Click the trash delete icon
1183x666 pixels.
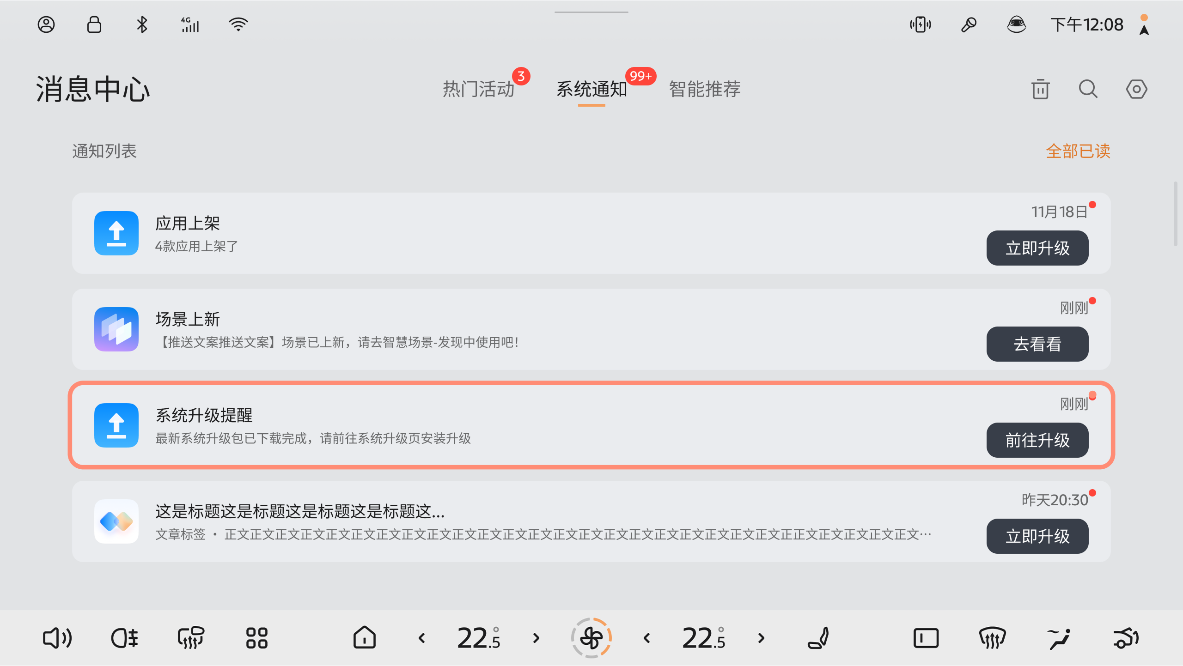1040,89
